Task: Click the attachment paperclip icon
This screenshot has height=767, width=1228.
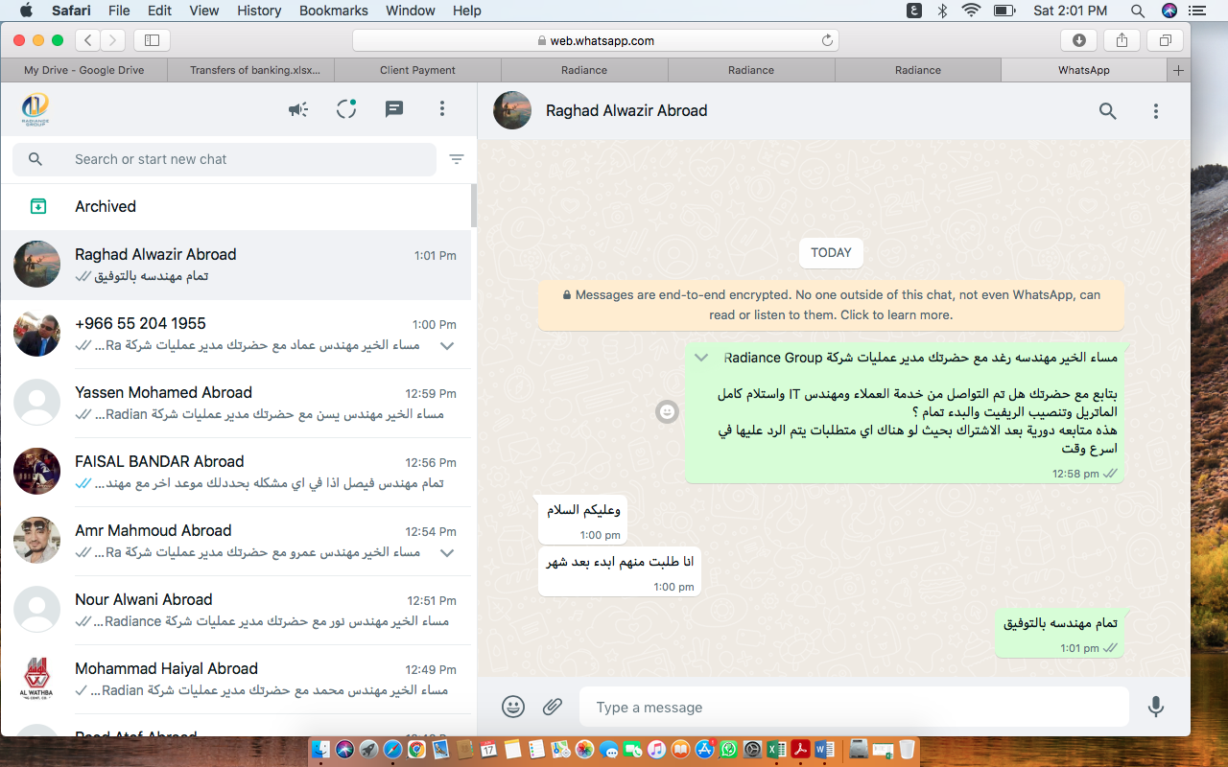Action: [553, 708]
